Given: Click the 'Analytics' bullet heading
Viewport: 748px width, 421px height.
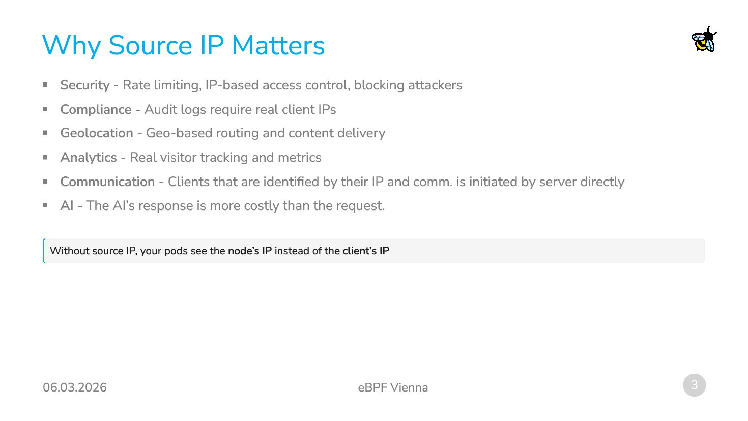Looking at the screenshot, I should (x=89, y=158).
